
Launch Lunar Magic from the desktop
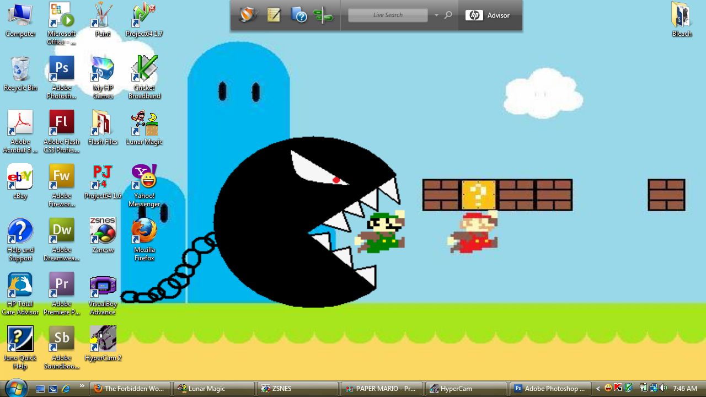tap(145, 124)
